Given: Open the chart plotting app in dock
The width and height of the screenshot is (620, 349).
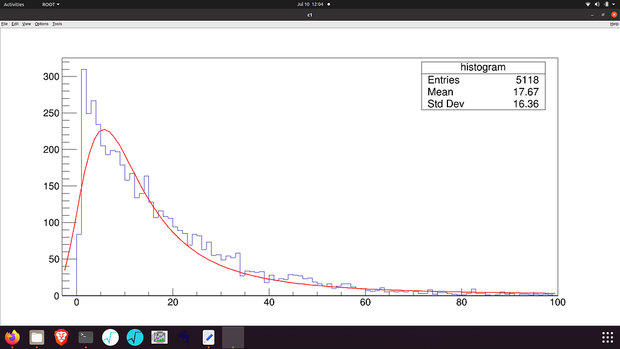Looking at the screenshot, I should coord(159,337).
